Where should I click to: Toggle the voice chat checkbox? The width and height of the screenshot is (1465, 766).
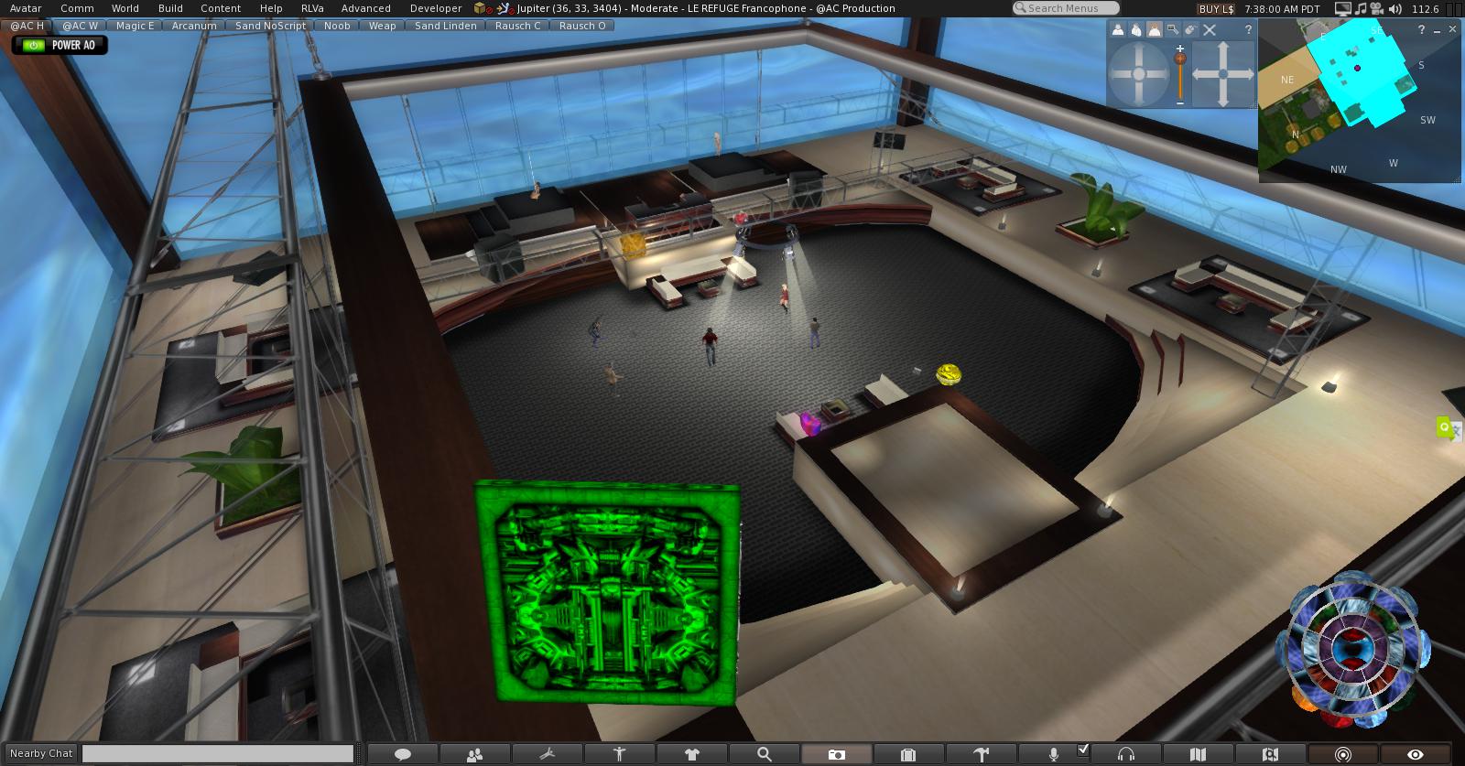(1083, 750)
